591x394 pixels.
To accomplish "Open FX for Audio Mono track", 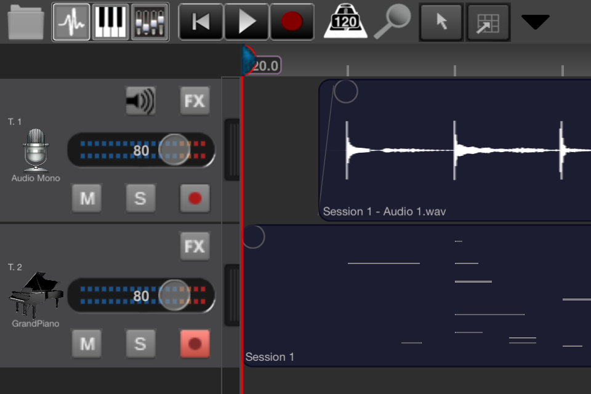I will [195, 101].
